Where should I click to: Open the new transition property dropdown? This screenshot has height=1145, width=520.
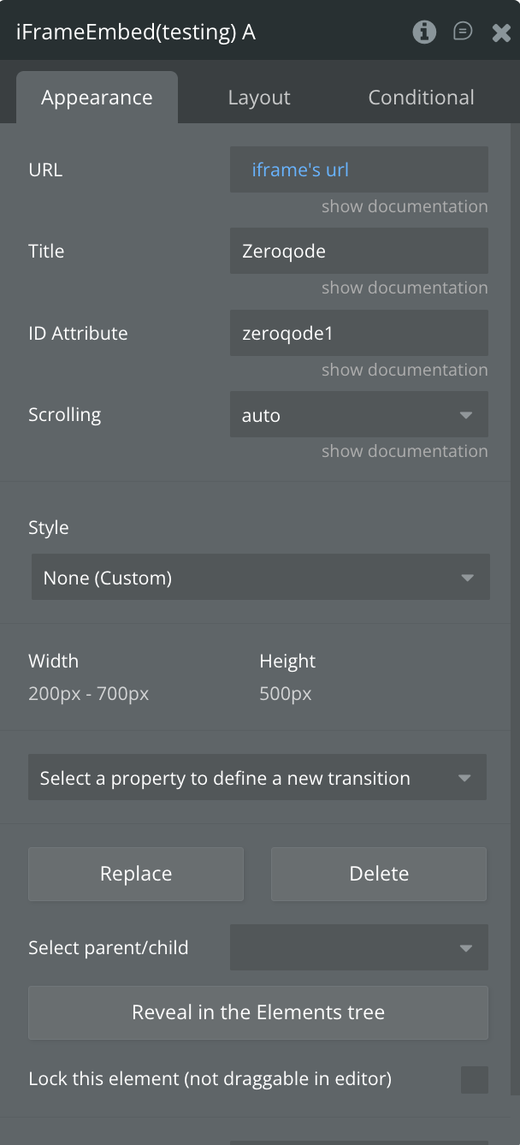coord(257,778)
